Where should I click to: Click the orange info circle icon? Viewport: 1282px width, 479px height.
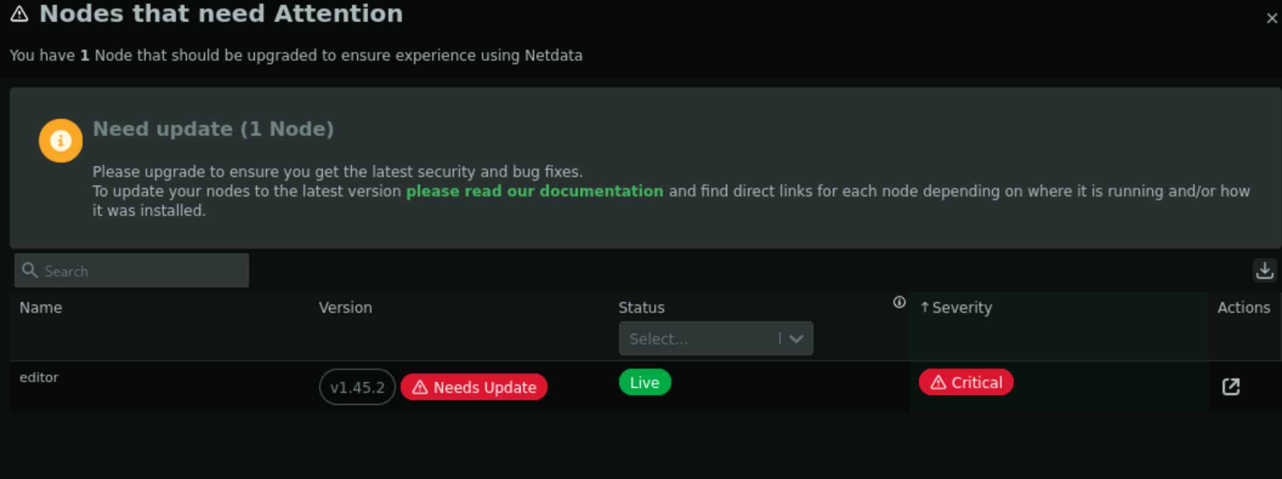(x=61, y=141)
